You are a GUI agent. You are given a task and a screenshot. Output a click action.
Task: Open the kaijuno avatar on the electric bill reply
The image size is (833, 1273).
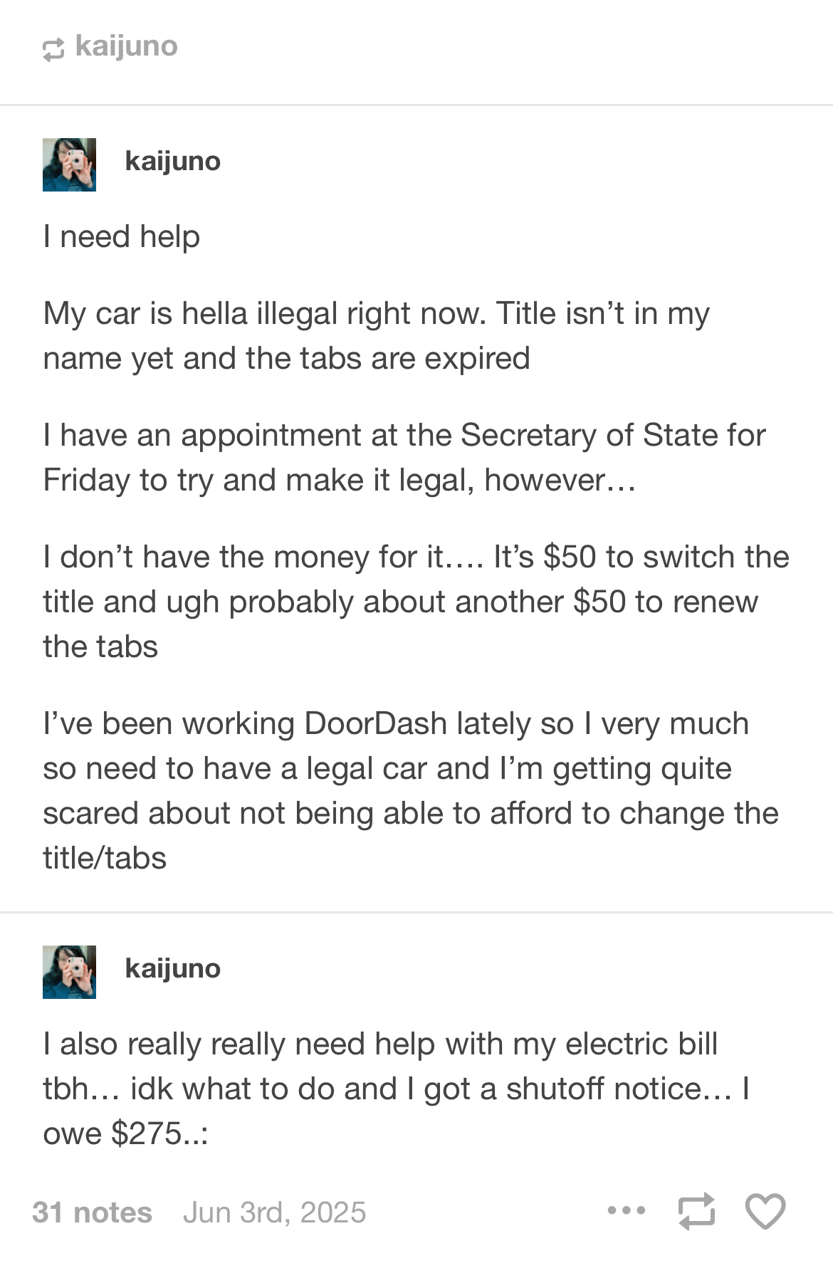[69, 972]
